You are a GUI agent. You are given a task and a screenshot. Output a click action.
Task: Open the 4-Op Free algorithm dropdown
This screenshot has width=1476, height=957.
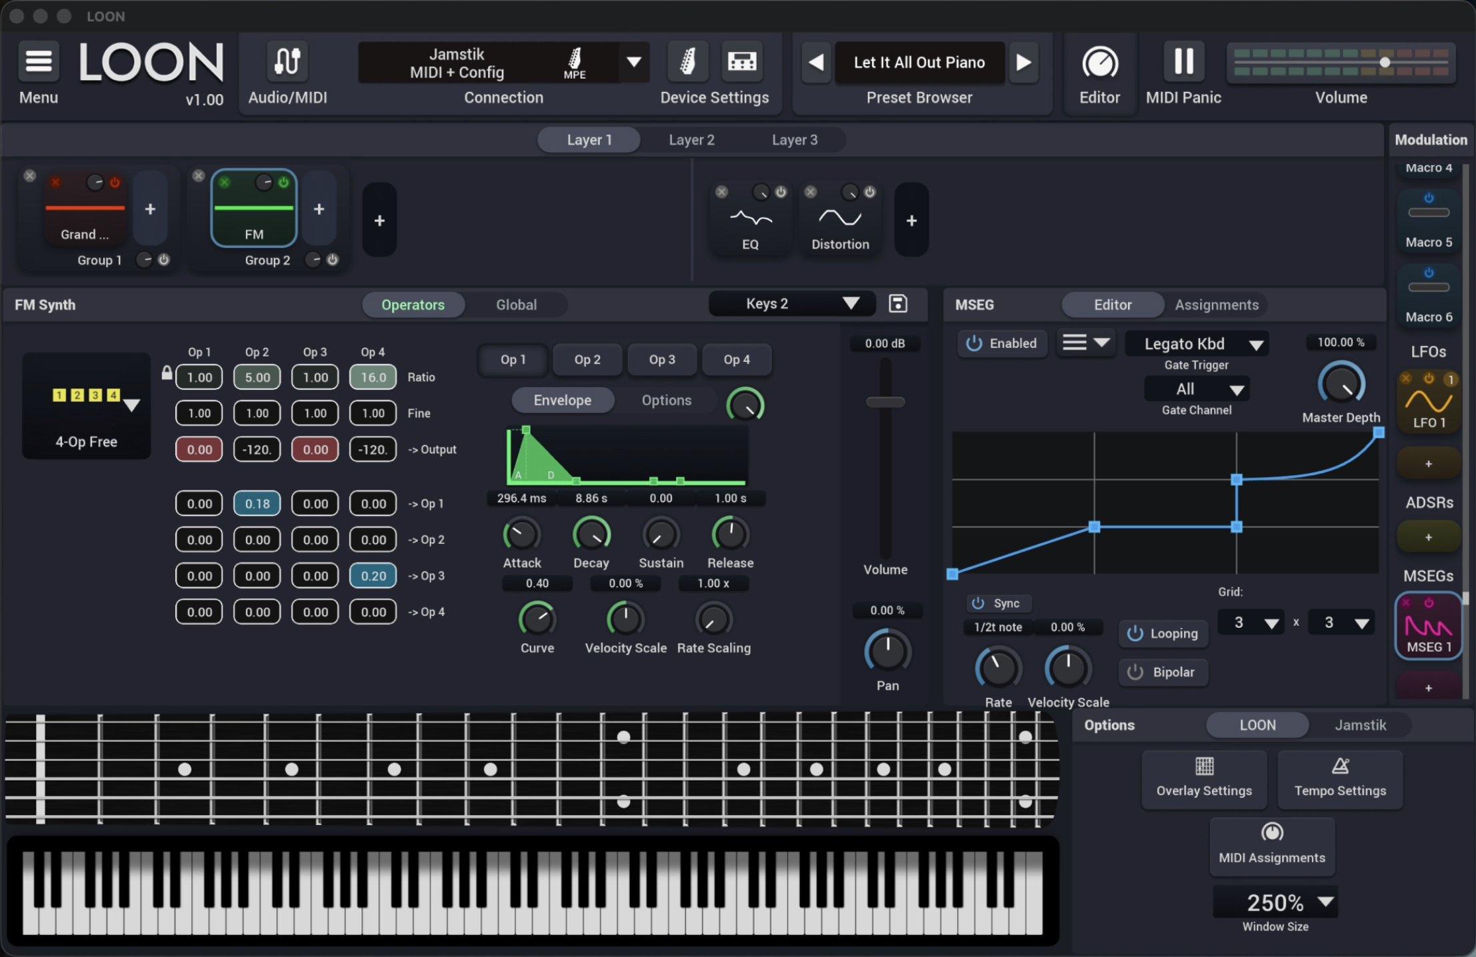pos(87,405)
